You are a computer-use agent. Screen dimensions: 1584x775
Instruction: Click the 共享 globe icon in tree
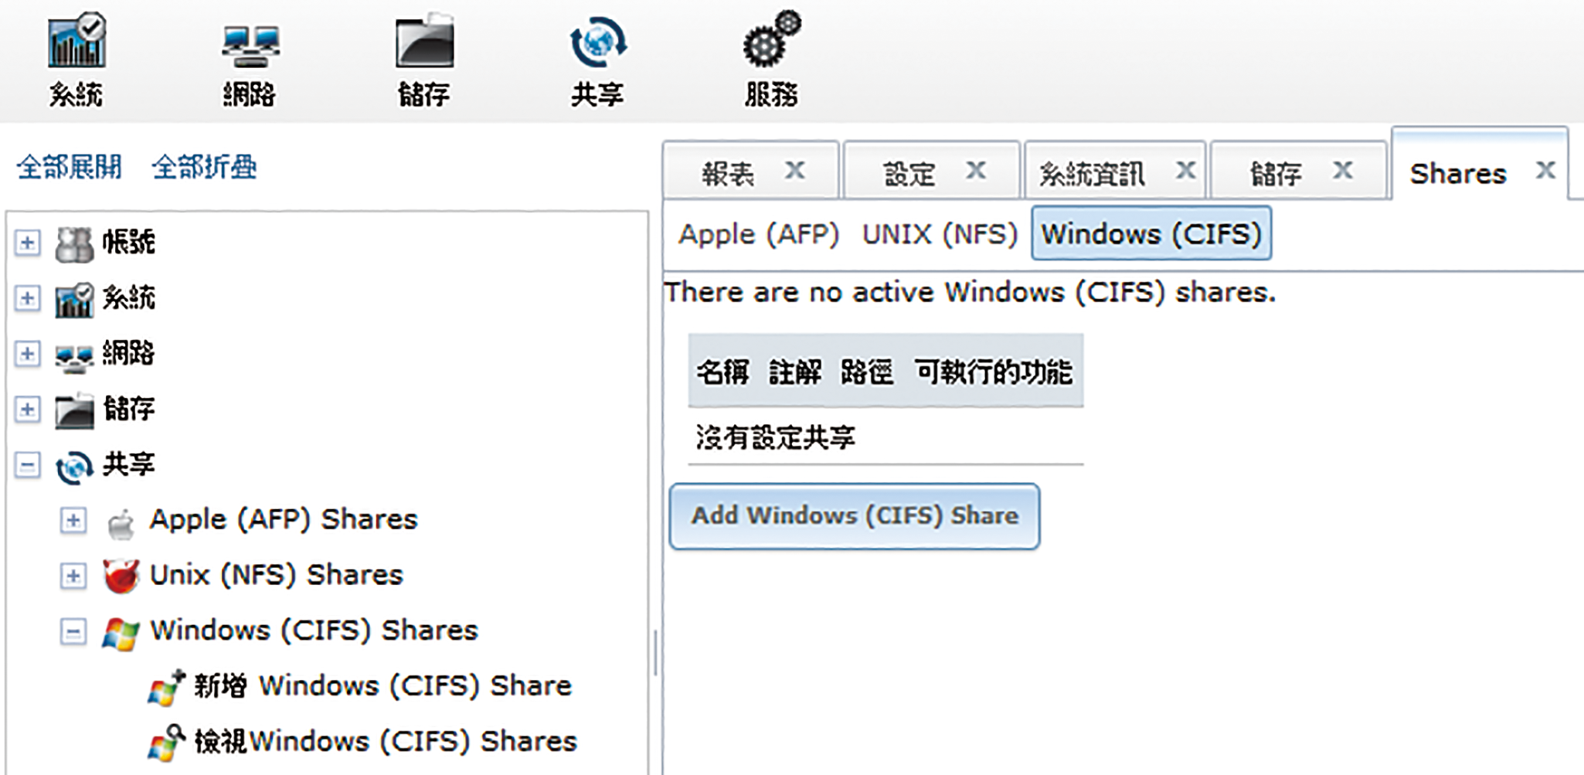tap(74, 467)
